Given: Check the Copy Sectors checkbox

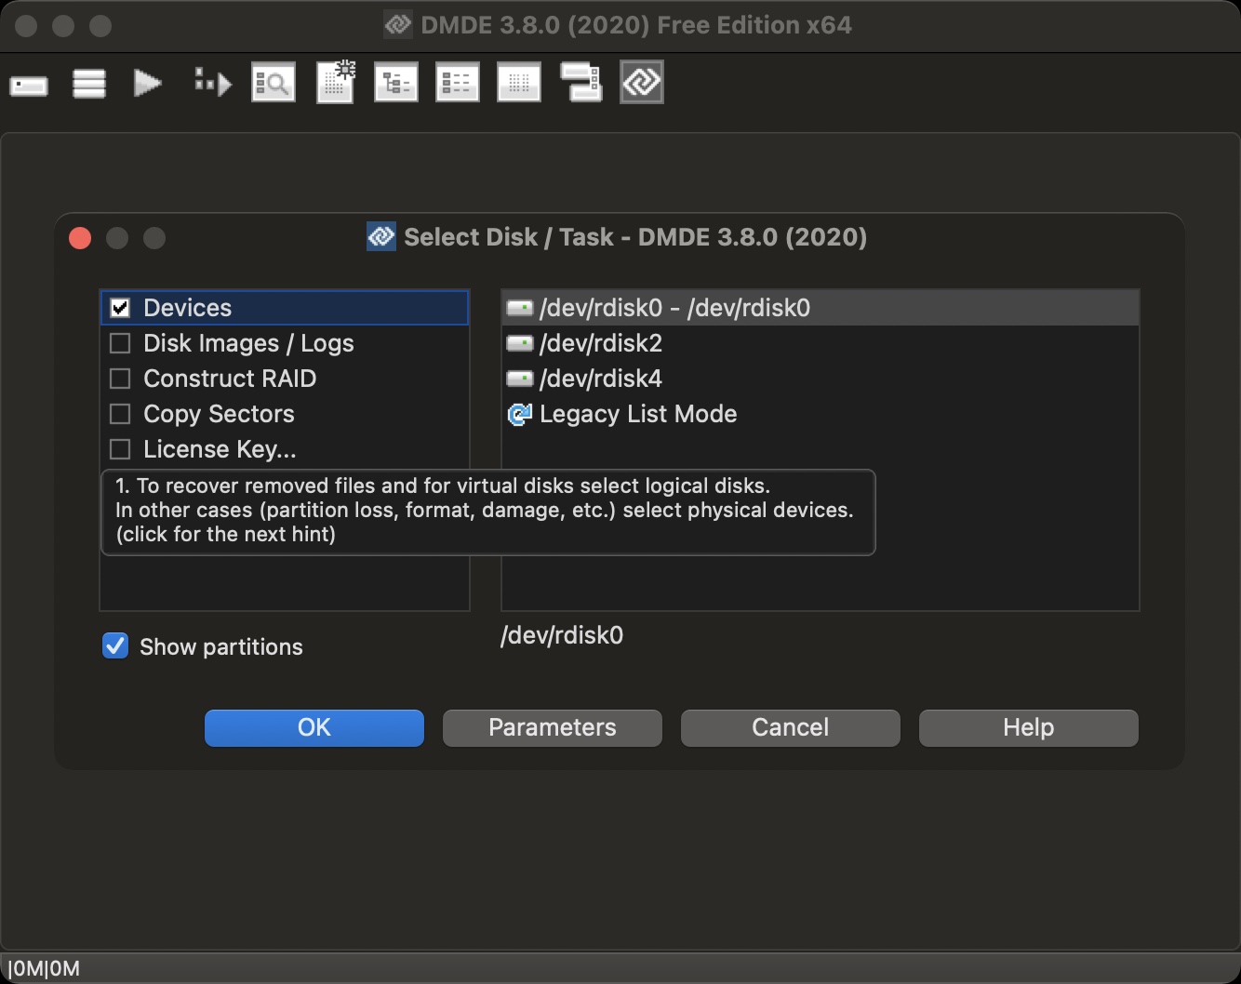Looking at the screenshot, I should [120, 414].
